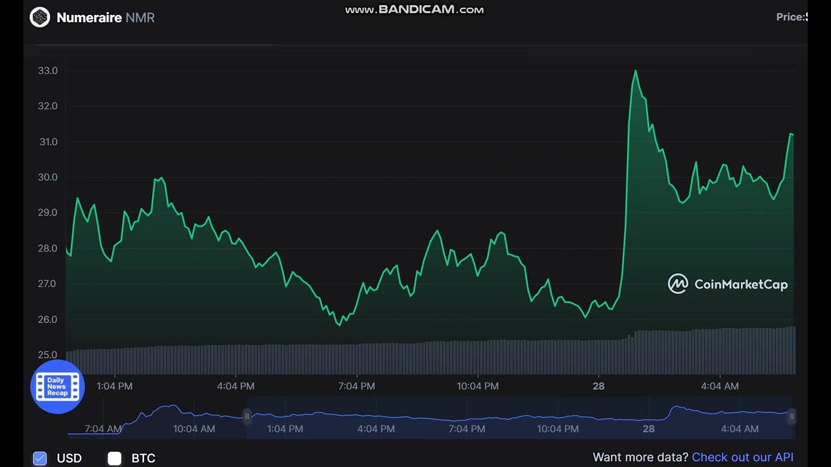Viewport: 831px width, 467px height.
Task: Toggle the USD checkbox
Action: [40, 459]
